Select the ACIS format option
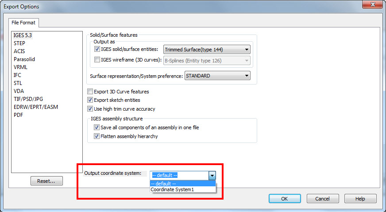386x212 pixels. coord(19,51)
